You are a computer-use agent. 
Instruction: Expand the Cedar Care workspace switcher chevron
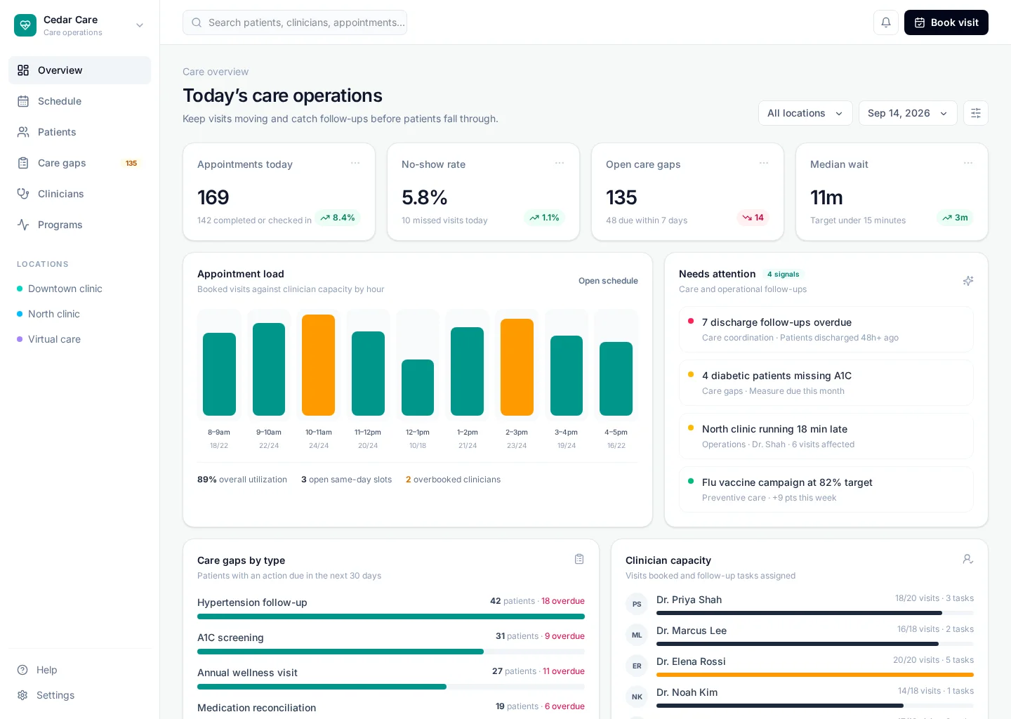pyautogui.click(x=140, y=25)
